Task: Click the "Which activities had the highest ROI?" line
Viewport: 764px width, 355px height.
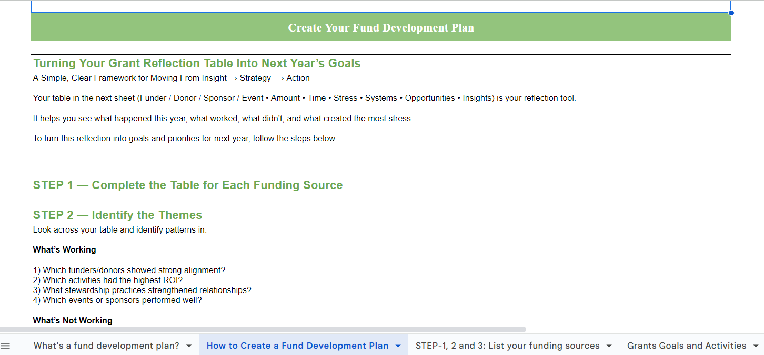Action: pyautogui.click(x=107, y=280)
